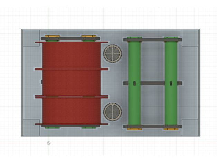Pick the yellow bearing below the left green roller

click(x=134, y=129)
